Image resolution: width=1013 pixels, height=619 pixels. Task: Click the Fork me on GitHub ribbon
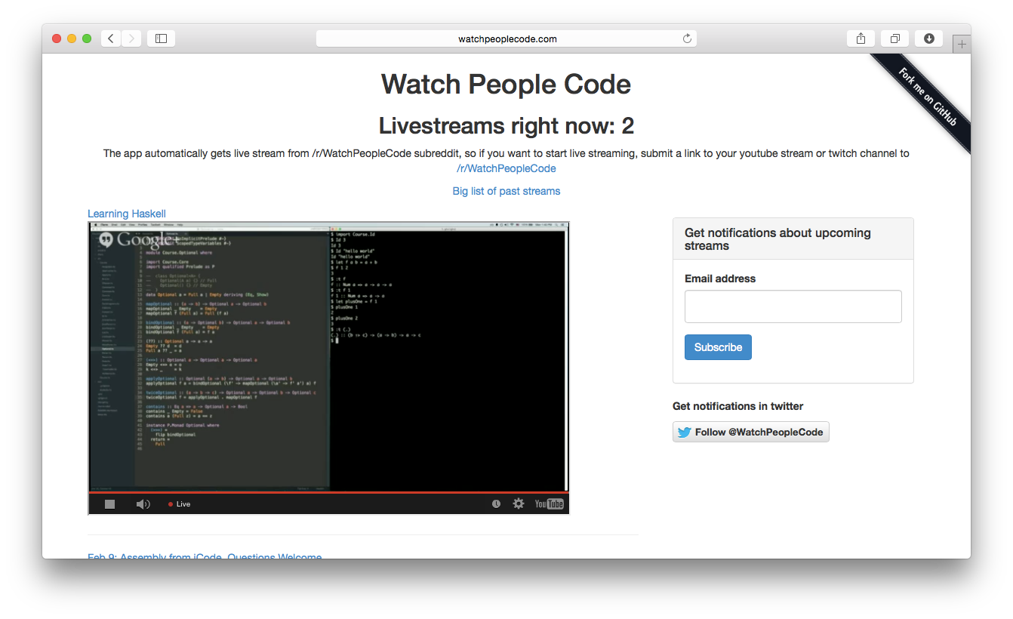coord(926,97)
